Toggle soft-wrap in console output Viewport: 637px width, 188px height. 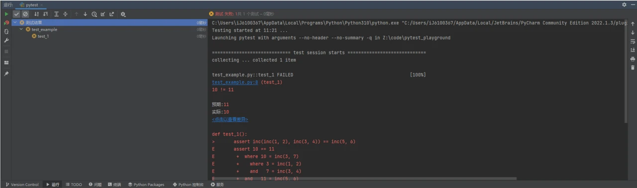(x=633, y=41)
